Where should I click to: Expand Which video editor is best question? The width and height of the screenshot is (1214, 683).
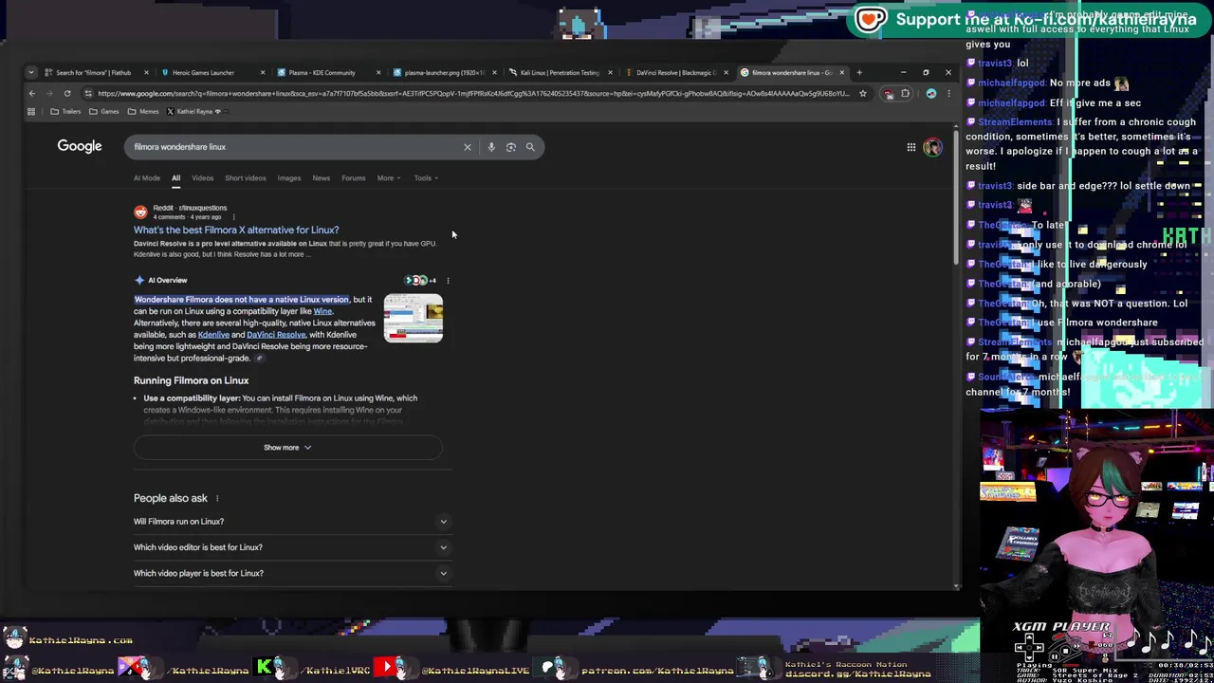point(290,547)
